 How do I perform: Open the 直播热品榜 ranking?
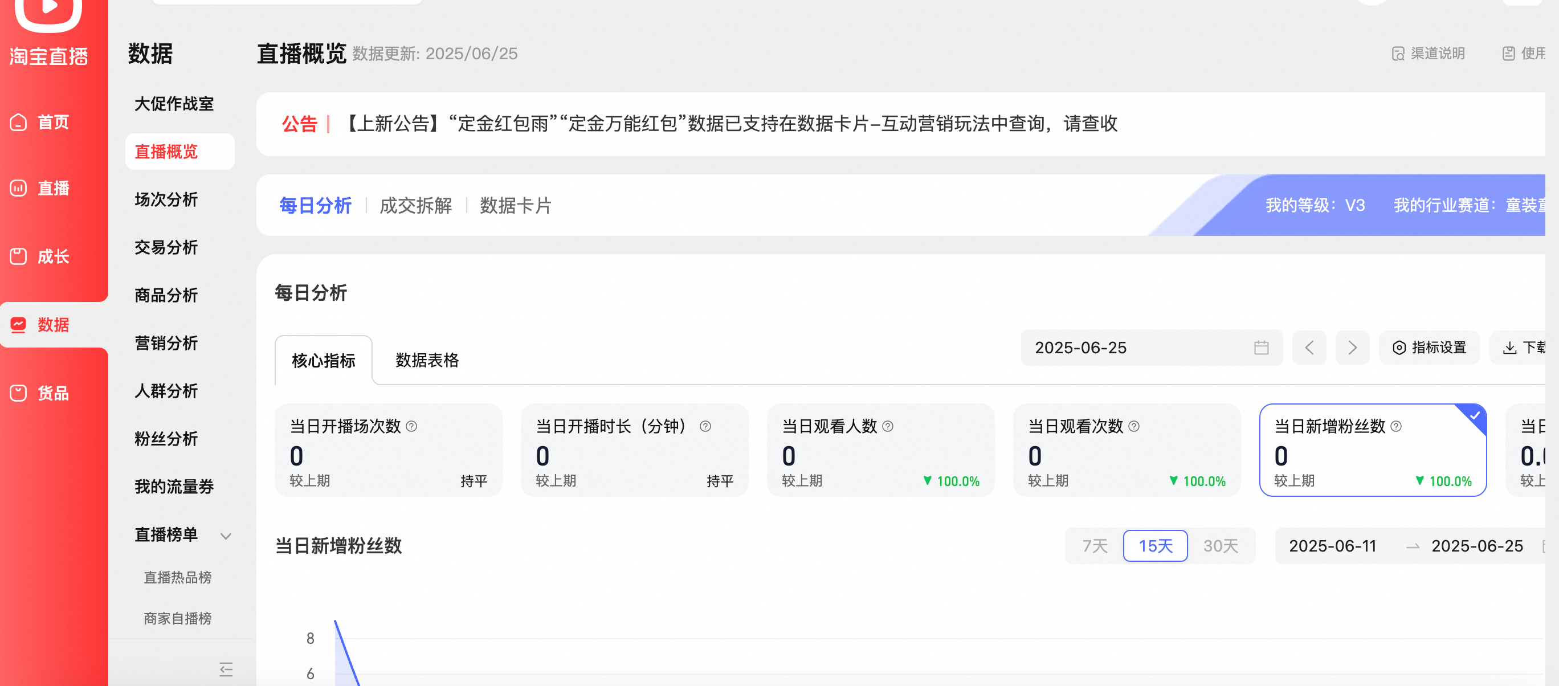pos(177,578)
